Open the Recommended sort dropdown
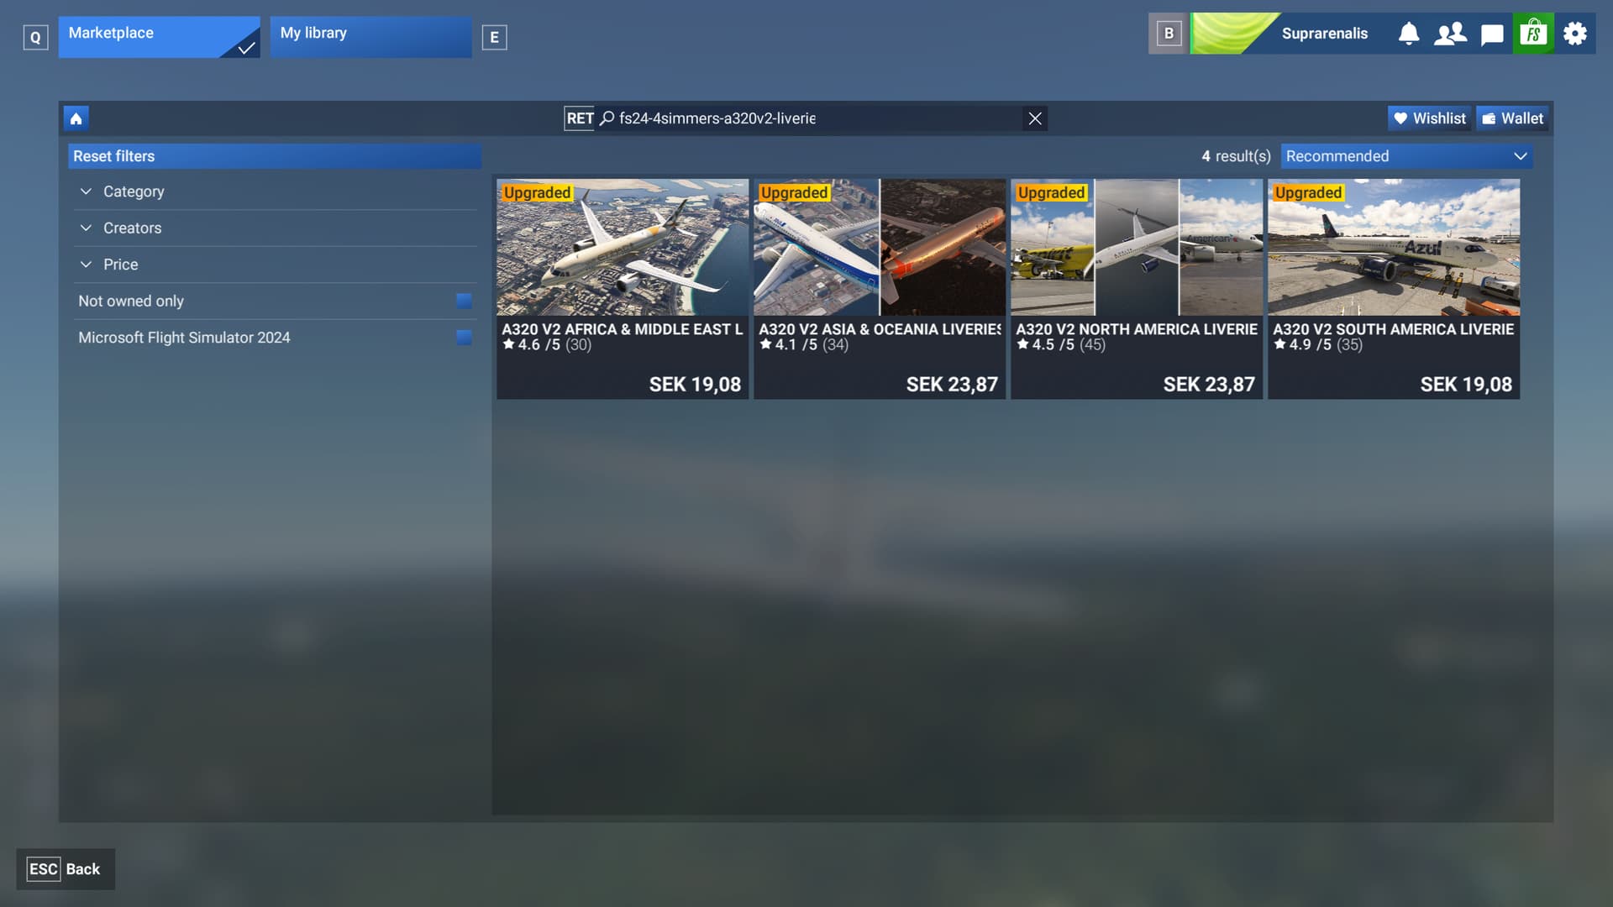 [x=1406, y=156]
